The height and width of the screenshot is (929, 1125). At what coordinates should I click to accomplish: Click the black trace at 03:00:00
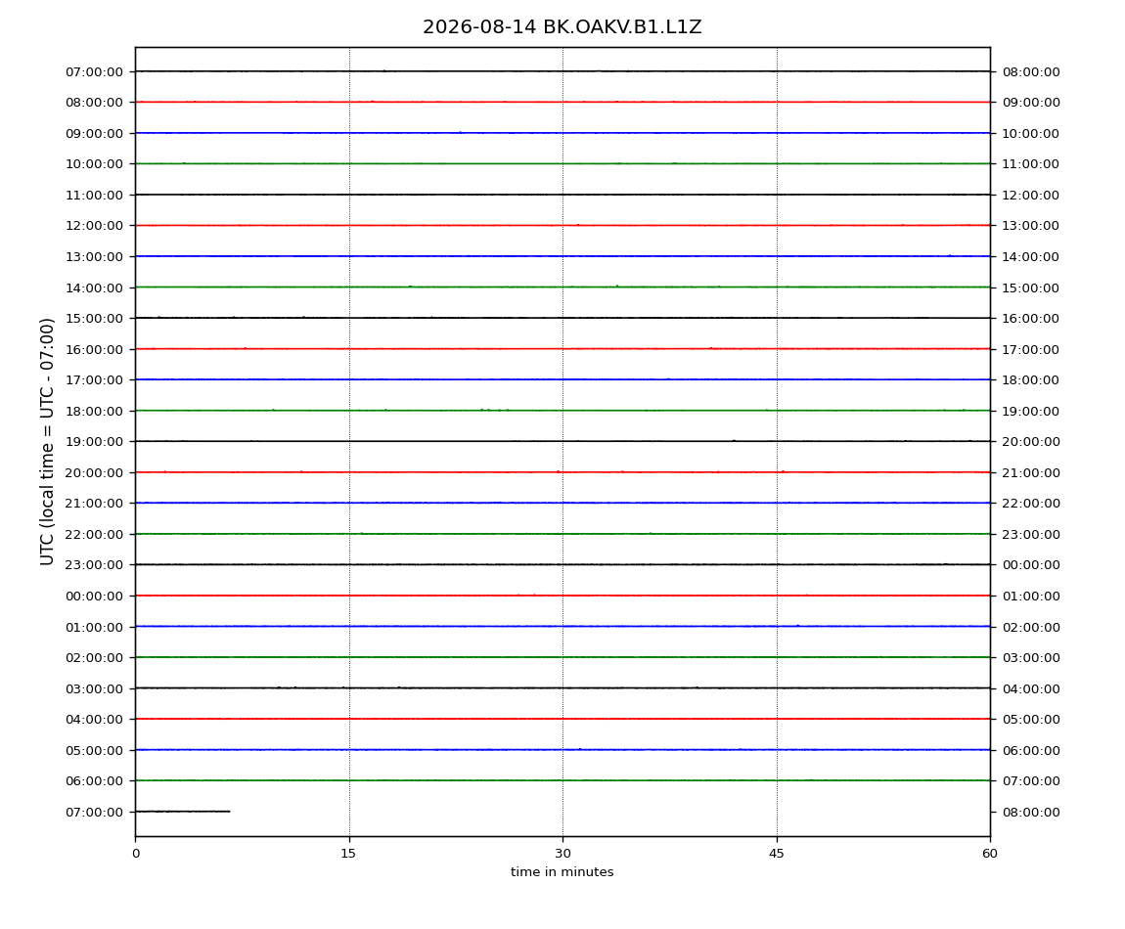coord(562,688)
